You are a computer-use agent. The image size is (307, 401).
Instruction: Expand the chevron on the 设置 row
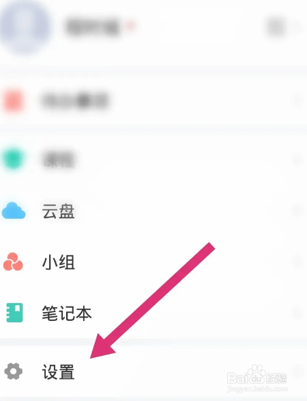point(297,371)
